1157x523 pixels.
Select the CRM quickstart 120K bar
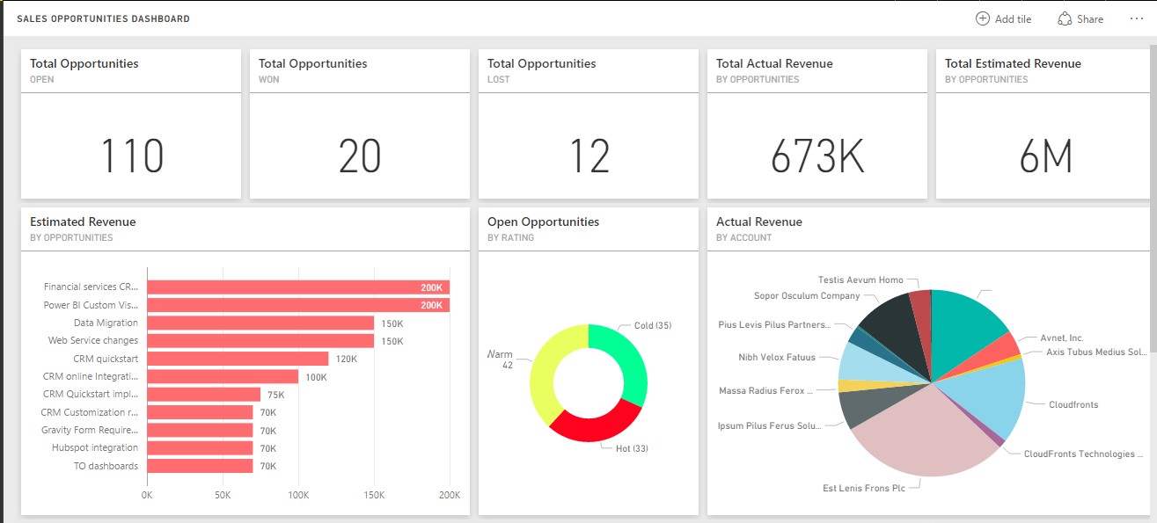pyautogui.click(x=238, y=359)
